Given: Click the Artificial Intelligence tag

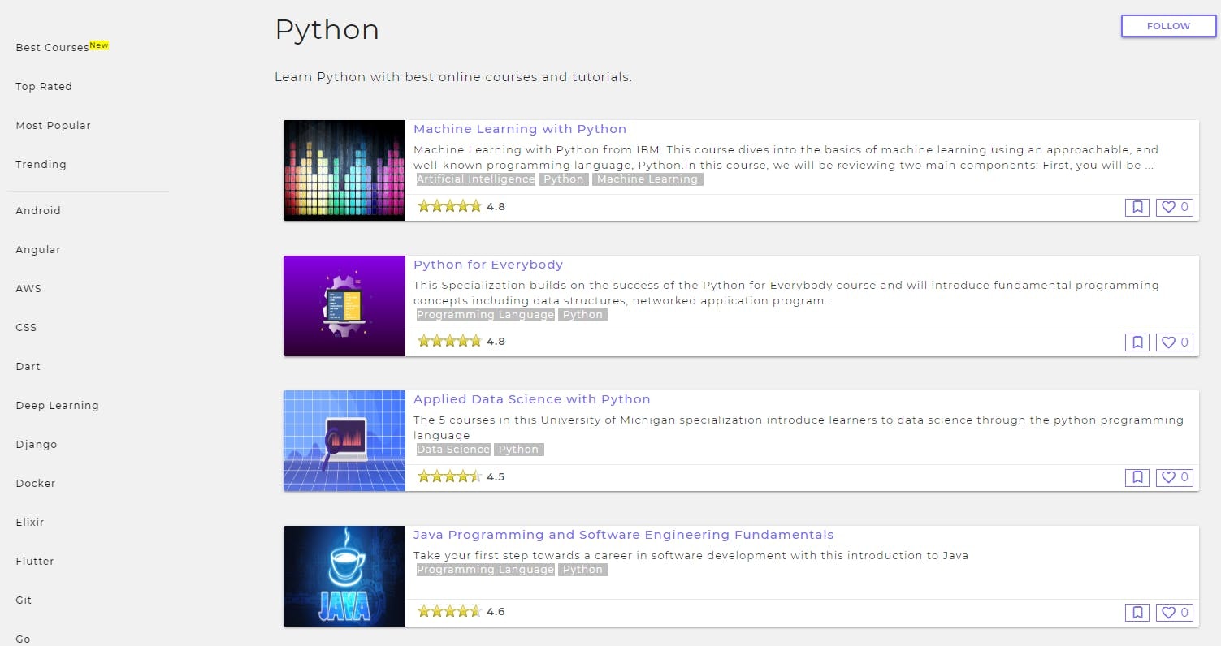Looking at the screenshot, I should coord(476,179).
